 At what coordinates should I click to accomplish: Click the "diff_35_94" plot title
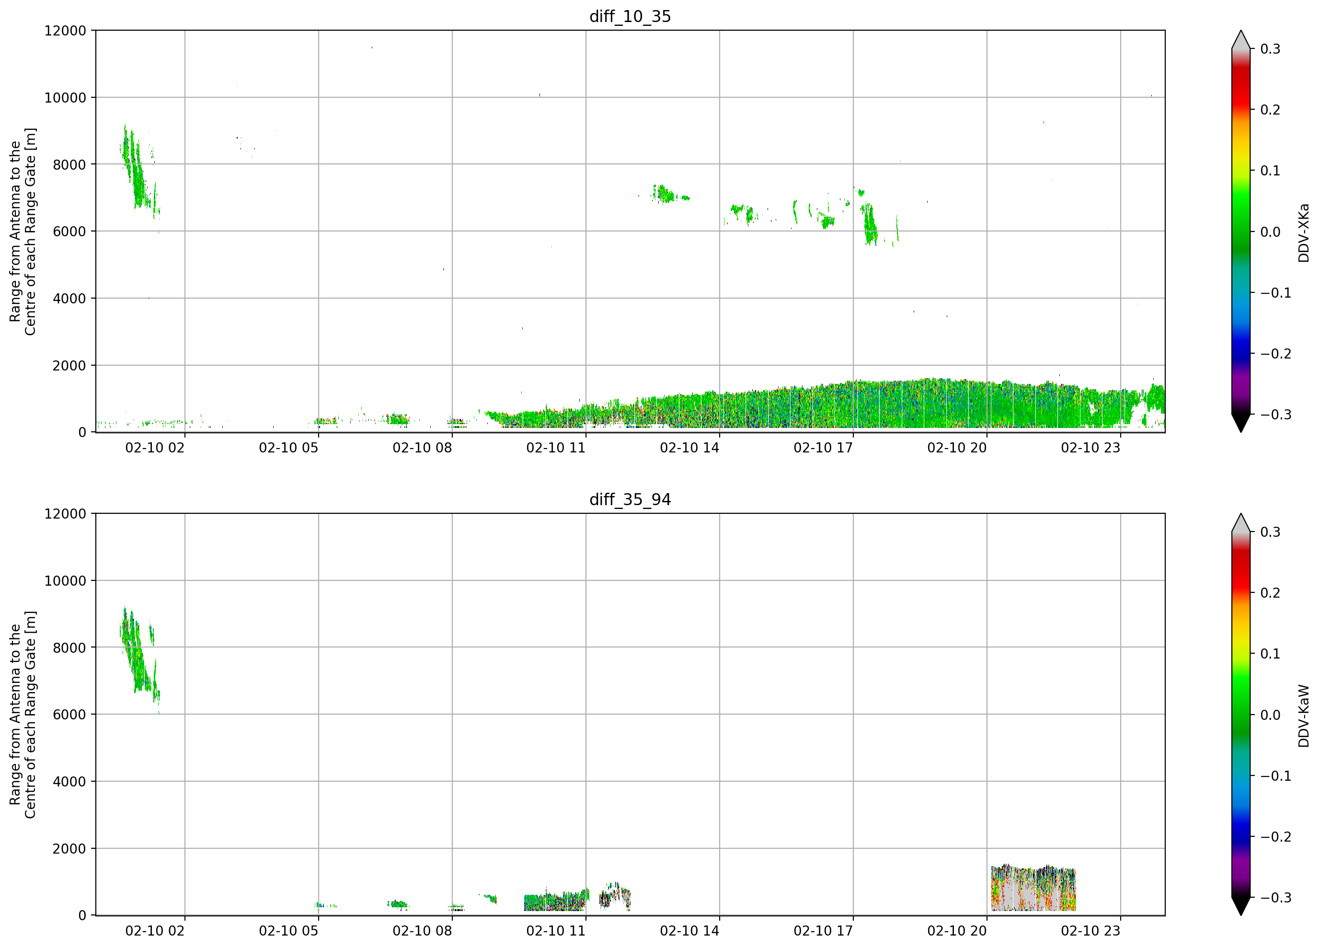[x=630, y=499]
